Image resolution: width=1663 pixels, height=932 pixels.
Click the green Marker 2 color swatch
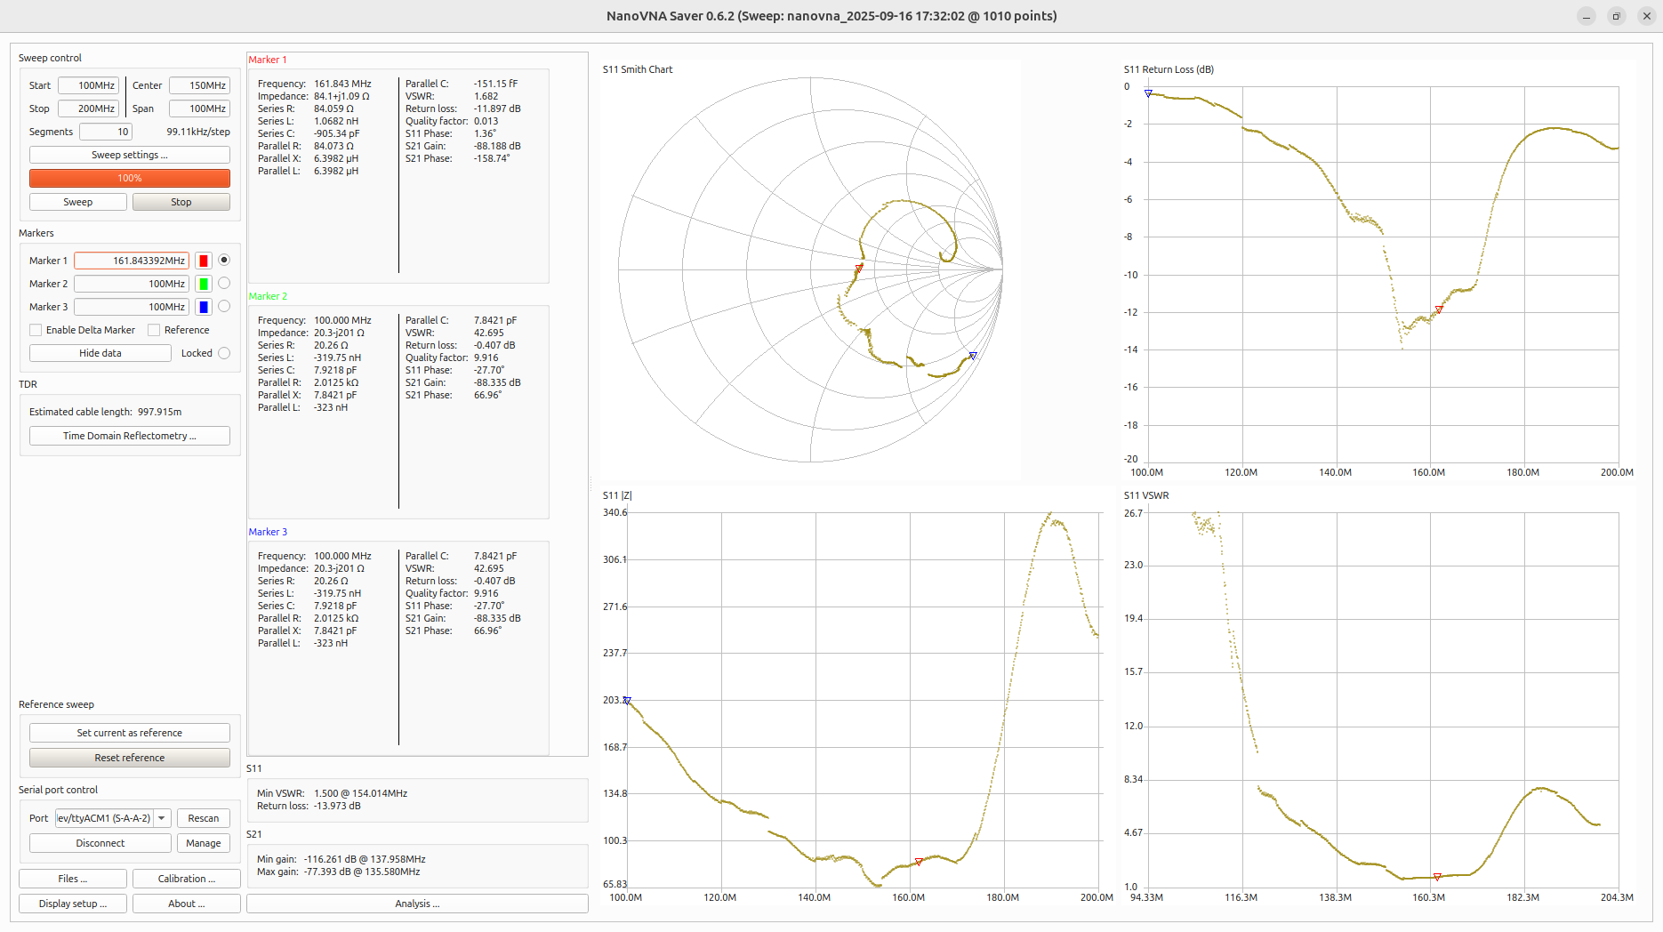click(x=204, y=284)
